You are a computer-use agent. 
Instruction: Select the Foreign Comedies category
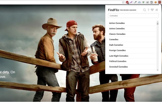click(132, 50)
